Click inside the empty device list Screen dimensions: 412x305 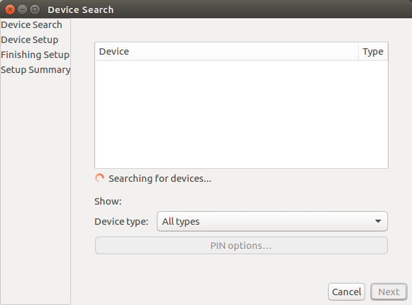241,114
